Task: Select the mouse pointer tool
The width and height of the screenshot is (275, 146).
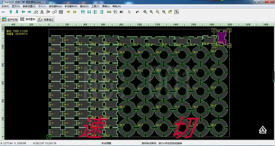Action: click(129, 12)
